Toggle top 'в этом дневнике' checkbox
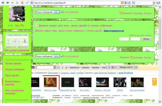 tap(62, 12)
